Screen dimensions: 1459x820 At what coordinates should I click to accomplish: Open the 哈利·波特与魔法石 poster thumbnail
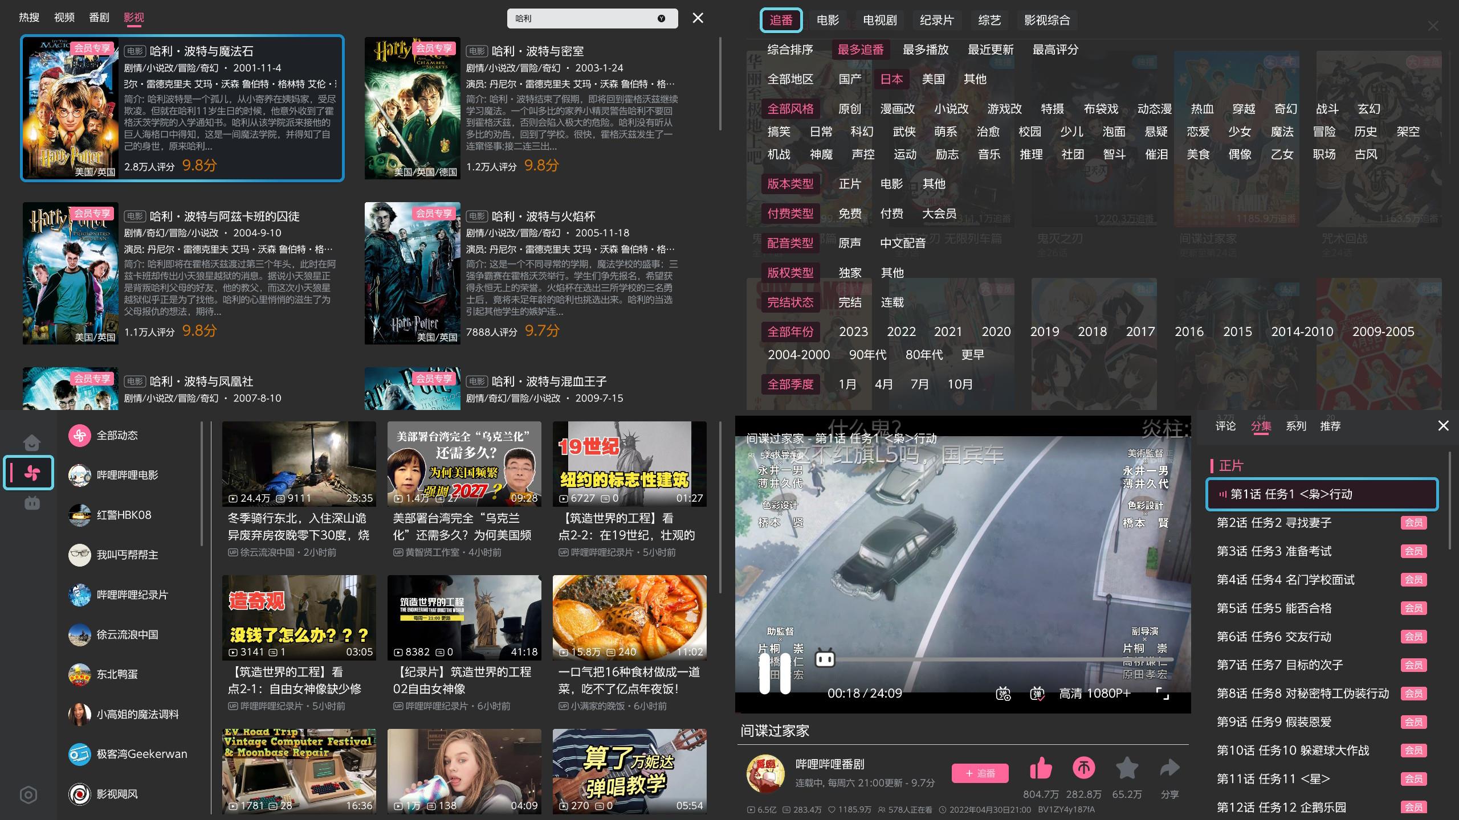(70, 108)
